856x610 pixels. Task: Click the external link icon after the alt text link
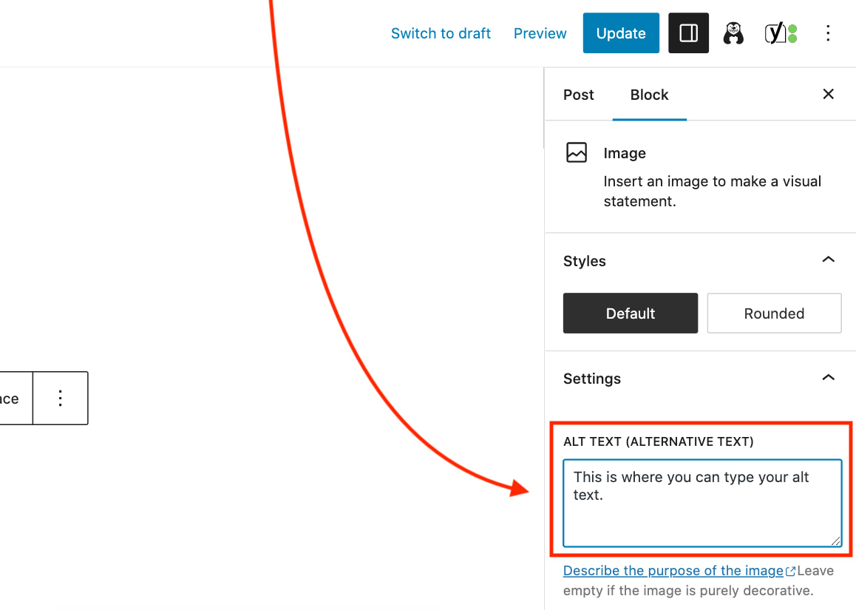pyautogui.click(x=790, y=570)
